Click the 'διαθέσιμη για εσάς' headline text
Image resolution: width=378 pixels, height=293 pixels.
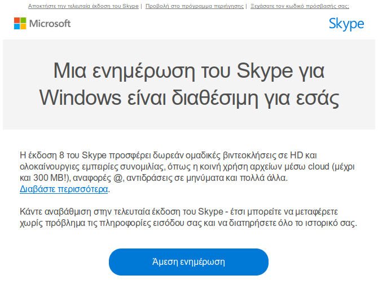[256, 97]
